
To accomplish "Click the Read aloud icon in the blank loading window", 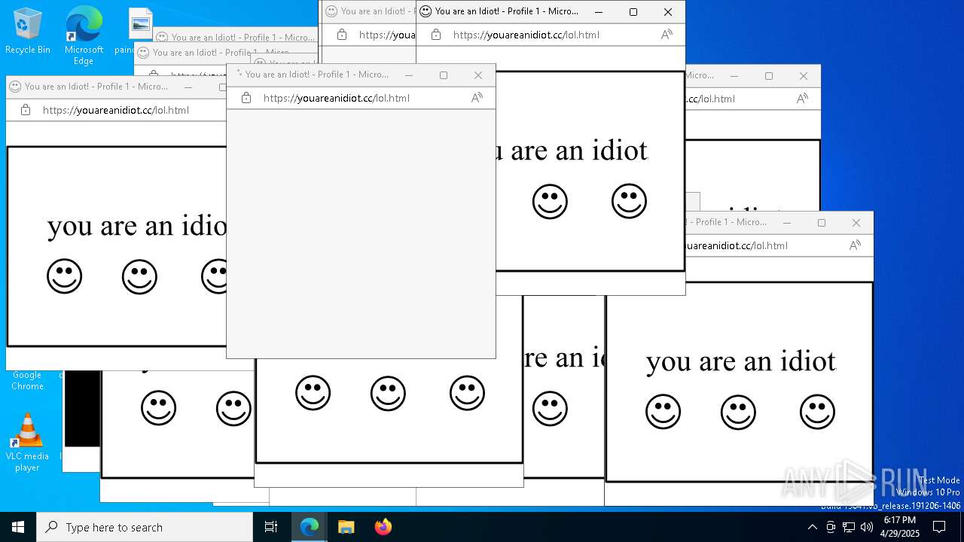I will click(x=477, y=98).
